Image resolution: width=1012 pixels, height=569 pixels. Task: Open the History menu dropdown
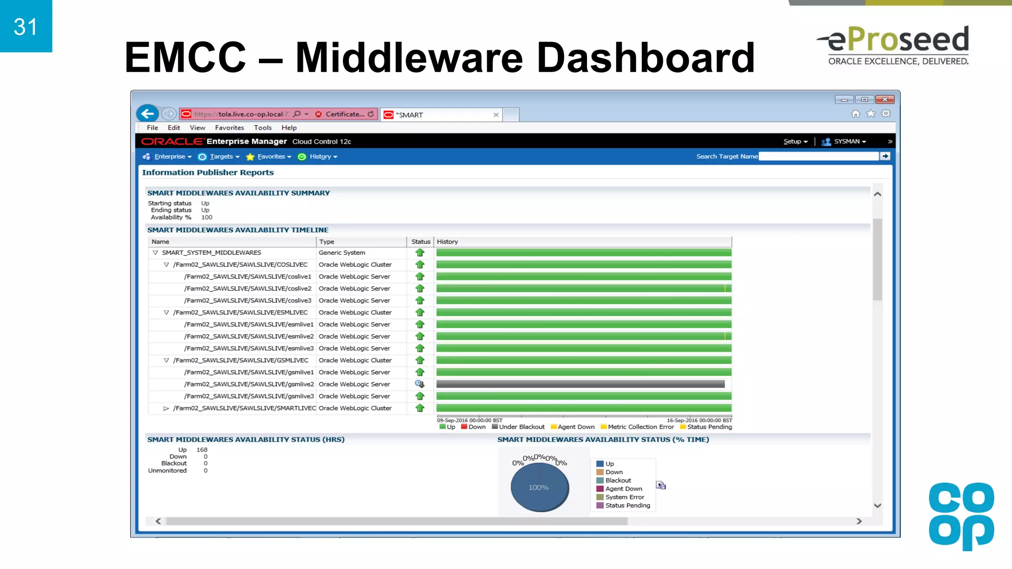click(318, 157)
